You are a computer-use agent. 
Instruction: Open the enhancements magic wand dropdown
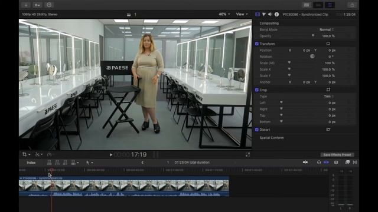pyautogui.click(x=38, y=154)
